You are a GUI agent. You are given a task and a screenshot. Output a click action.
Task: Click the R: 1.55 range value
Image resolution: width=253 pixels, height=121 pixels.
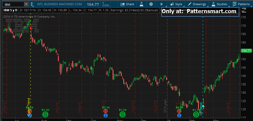(x=104, y=10)
